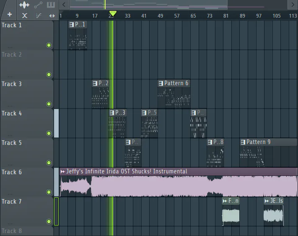Select the pattern clip focus piano icon
Viewport: 298px width, 236px height.
(x=51, y=5)
